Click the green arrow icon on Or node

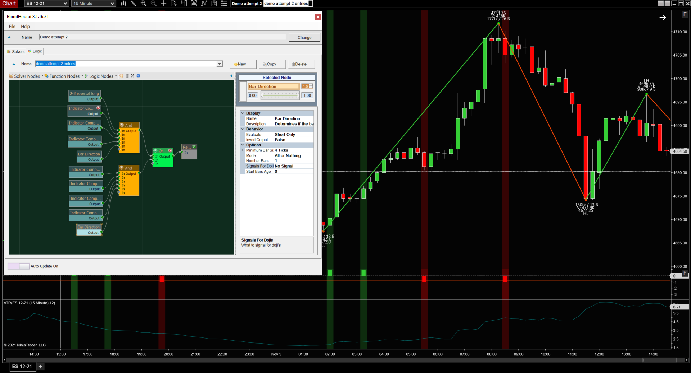pyautogui.click(x=155, y=151)
